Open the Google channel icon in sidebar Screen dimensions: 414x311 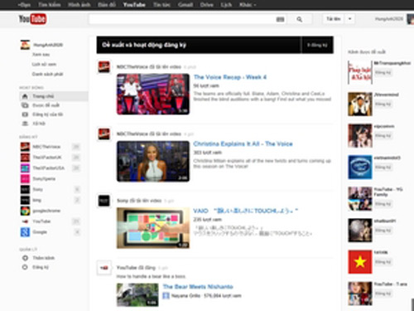(25, 232)
